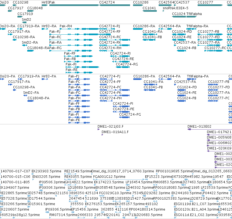Image resolution: width=232 pixels, height=219 pixels.
Task: Select the SD25748.5prime EST label
Action: 41,193
